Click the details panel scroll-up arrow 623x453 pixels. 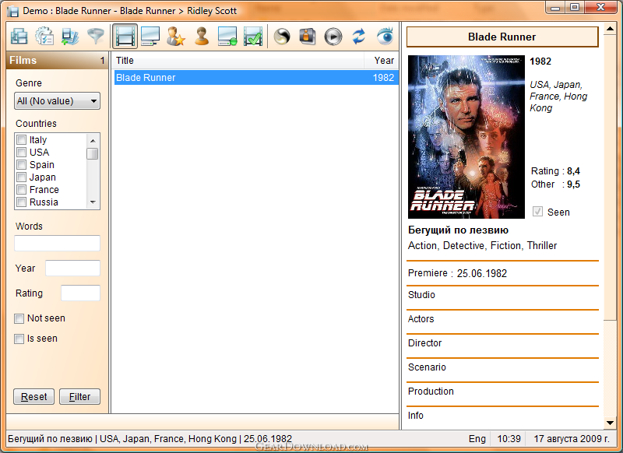610,29
